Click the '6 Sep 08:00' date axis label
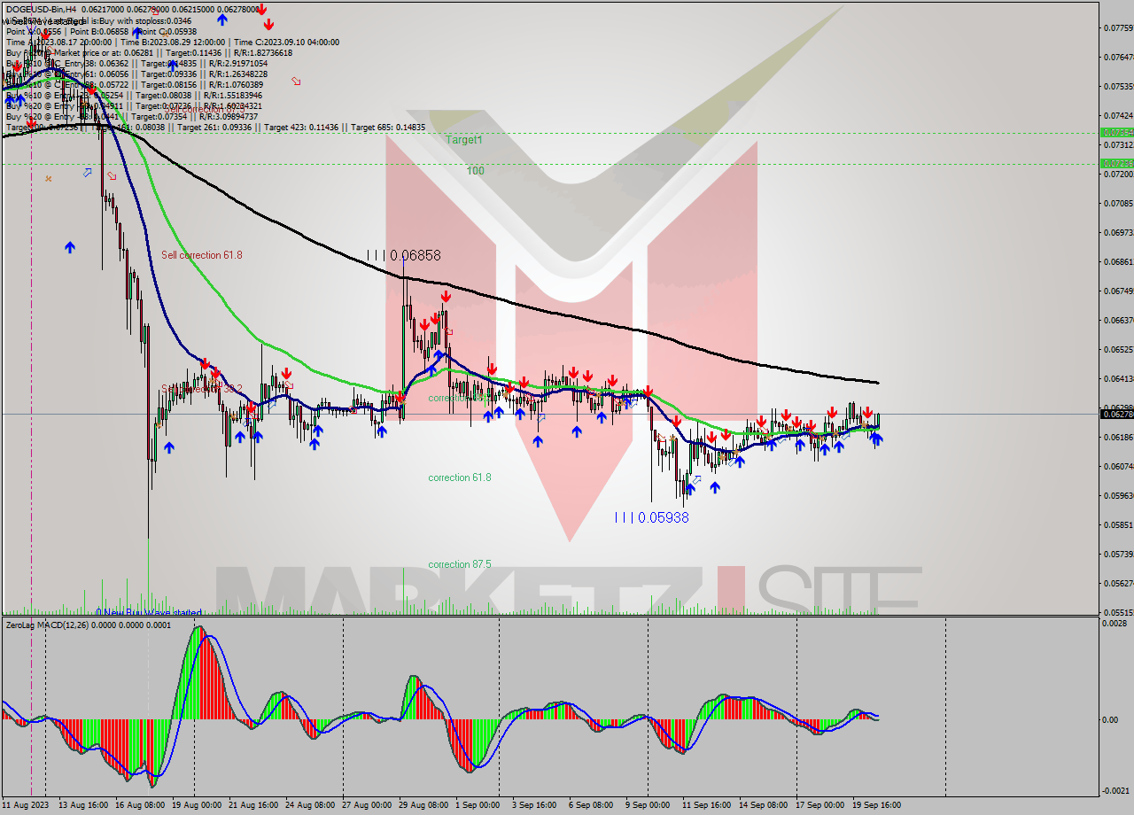Viewport: 1134px width, 815px height. pyautogui.click(x=591, y=805)
